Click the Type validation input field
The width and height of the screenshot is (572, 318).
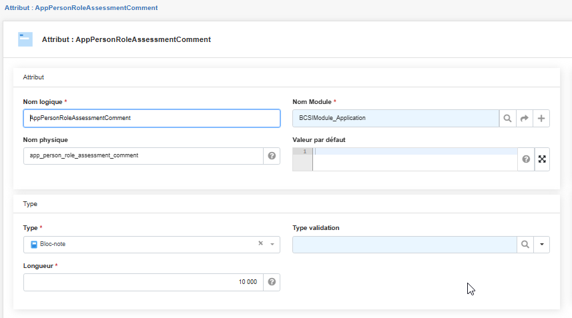pyautogui.click(x=404, y=245)
